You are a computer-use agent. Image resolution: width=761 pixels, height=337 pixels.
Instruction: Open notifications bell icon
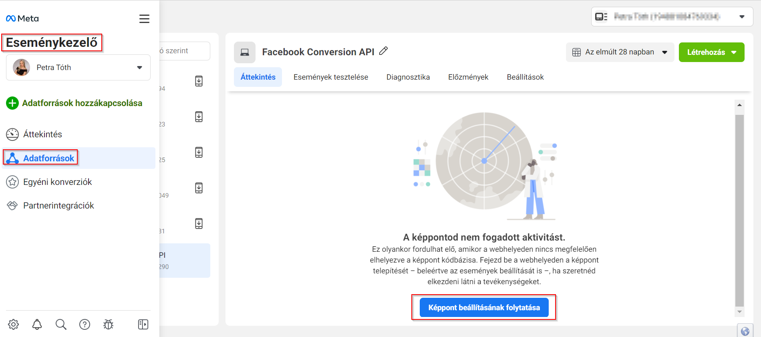click(x=37, y=324)
